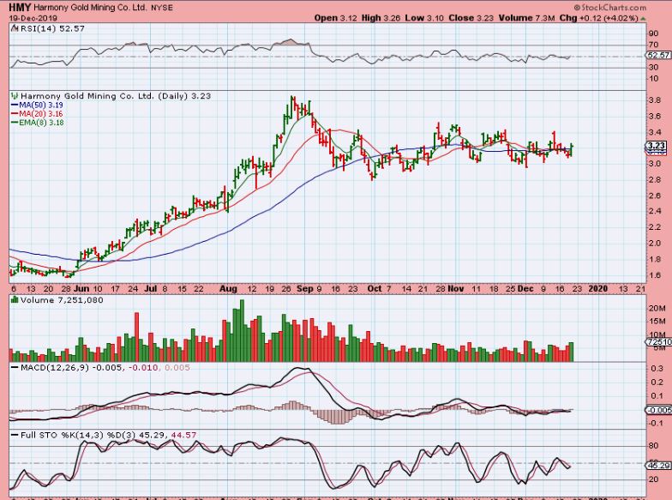Click the 20M volume axis label

pos(657,309)
